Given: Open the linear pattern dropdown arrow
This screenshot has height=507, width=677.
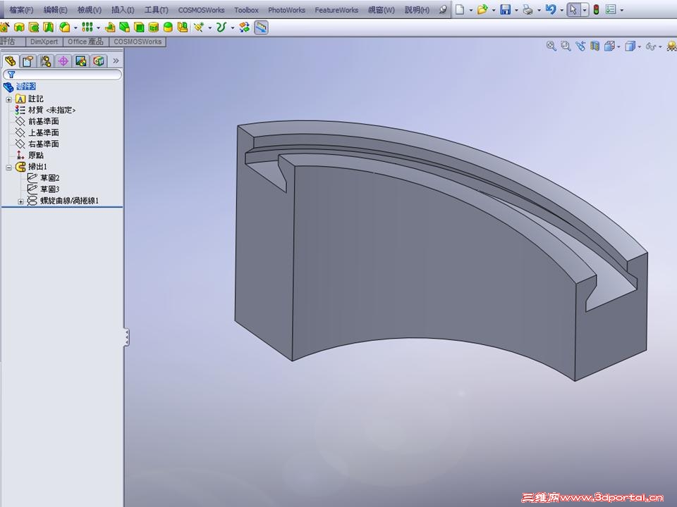Looking at the screenshot, I should tap(99, 28).
